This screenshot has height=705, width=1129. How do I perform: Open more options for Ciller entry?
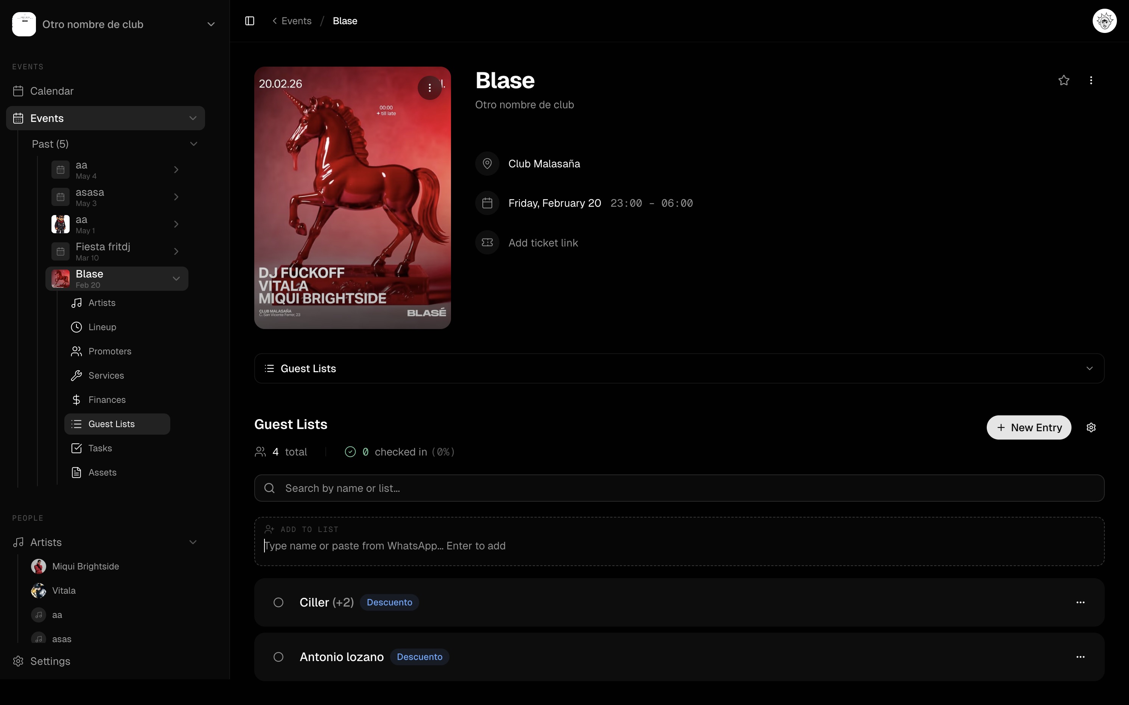click(1081, 602)
